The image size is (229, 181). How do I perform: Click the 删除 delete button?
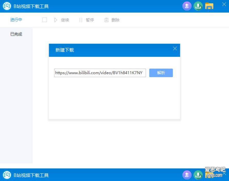pyautogui.click(x=112, y=20)
